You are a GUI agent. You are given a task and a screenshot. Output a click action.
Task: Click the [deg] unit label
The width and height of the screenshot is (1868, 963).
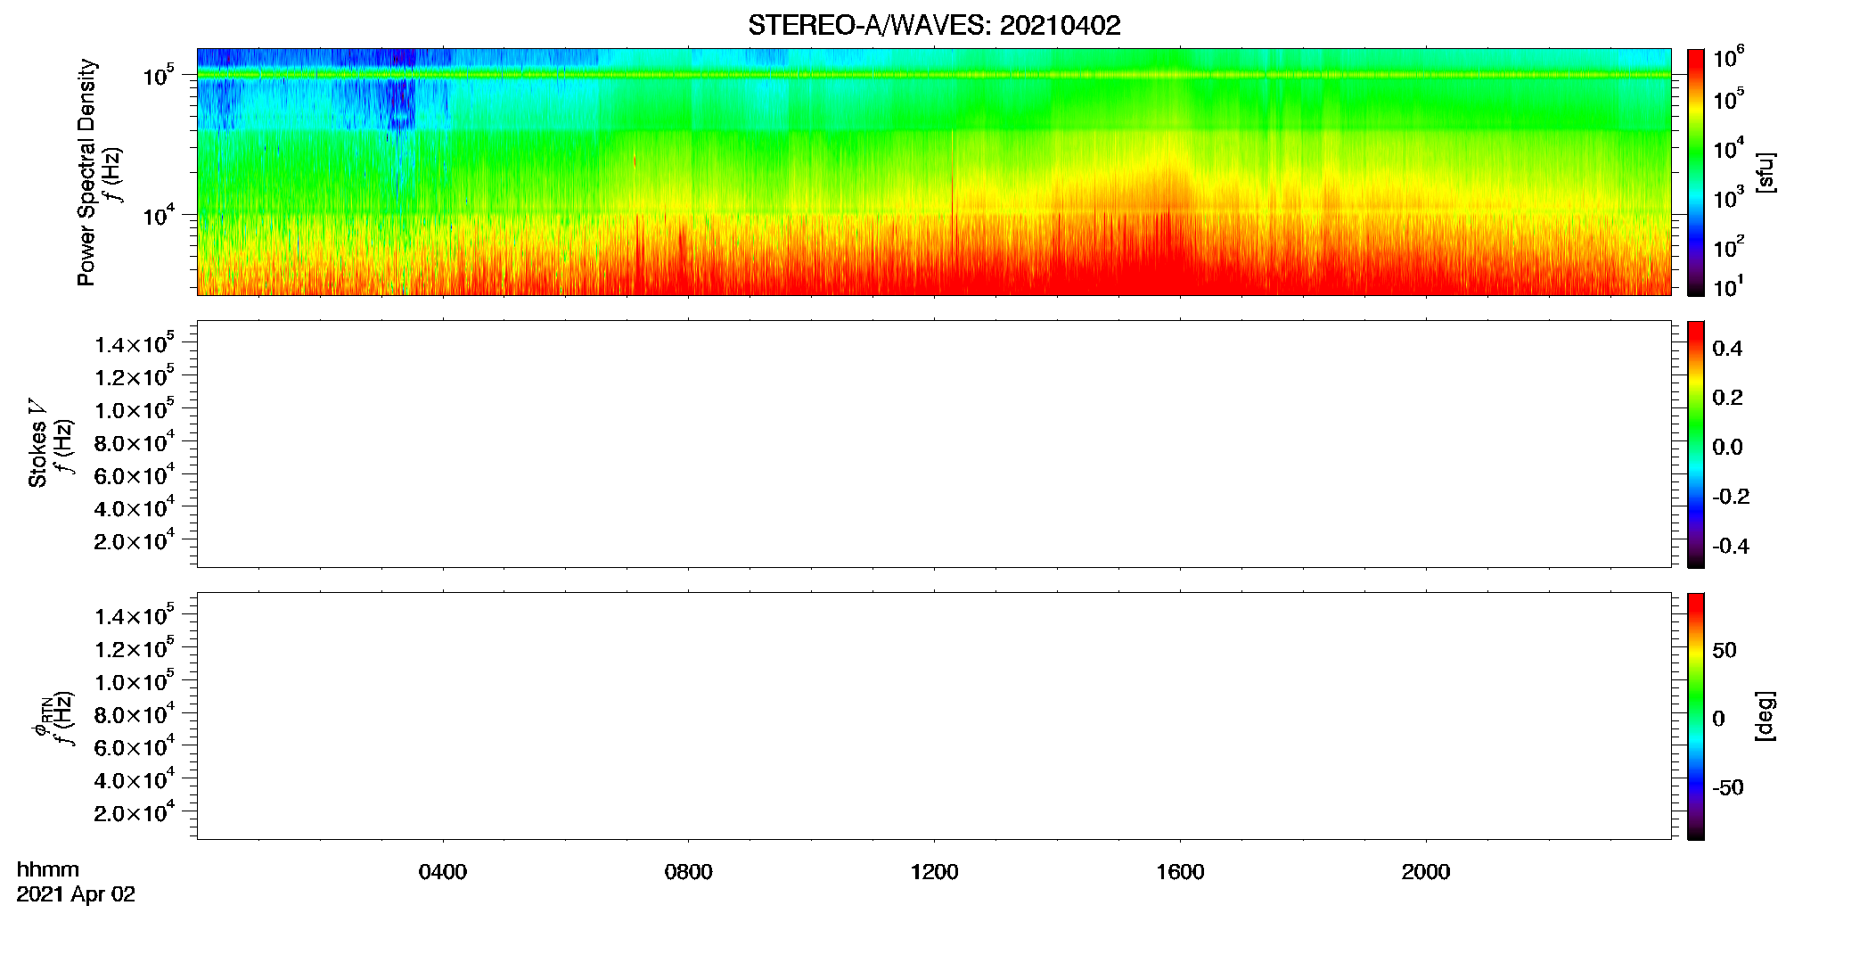[x=1766, y=716]
